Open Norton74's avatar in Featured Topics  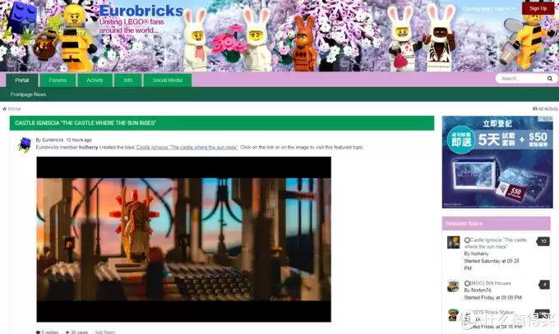pyautogui.click(x=454, y=286)
